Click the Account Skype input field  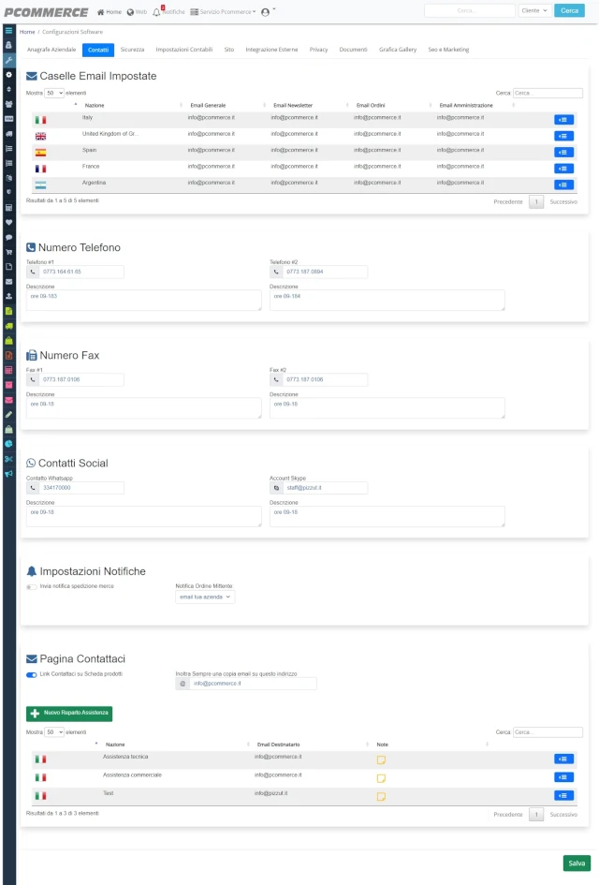click(325, 488)
